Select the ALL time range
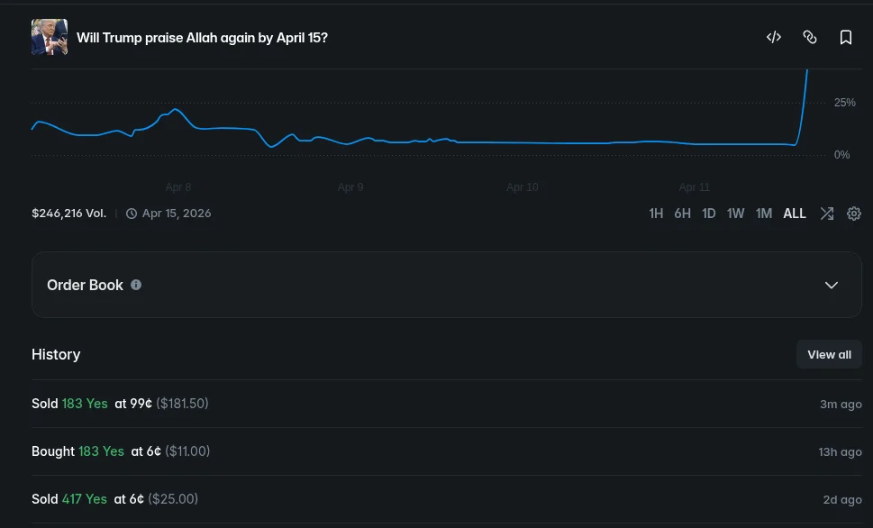 [x=795, y=214]
